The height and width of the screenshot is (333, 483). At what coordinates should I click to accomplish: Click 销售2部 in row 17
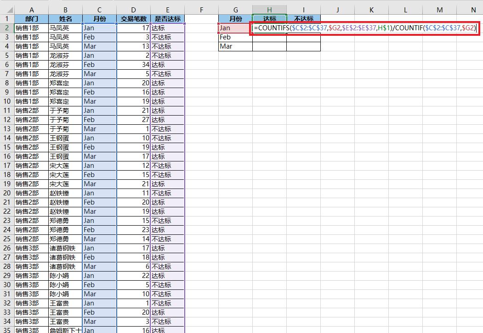31,166
